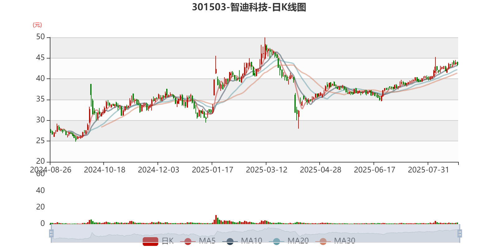Click the y-axis price label 45
Screen dimensions: 498x249
click(40, 58)
